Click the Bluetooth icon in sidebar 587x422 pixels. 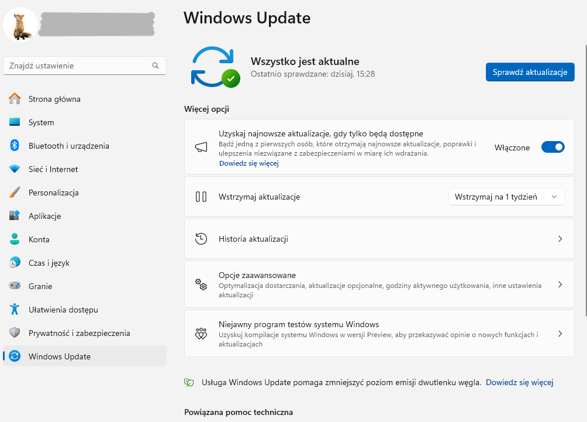click(15, 145)
